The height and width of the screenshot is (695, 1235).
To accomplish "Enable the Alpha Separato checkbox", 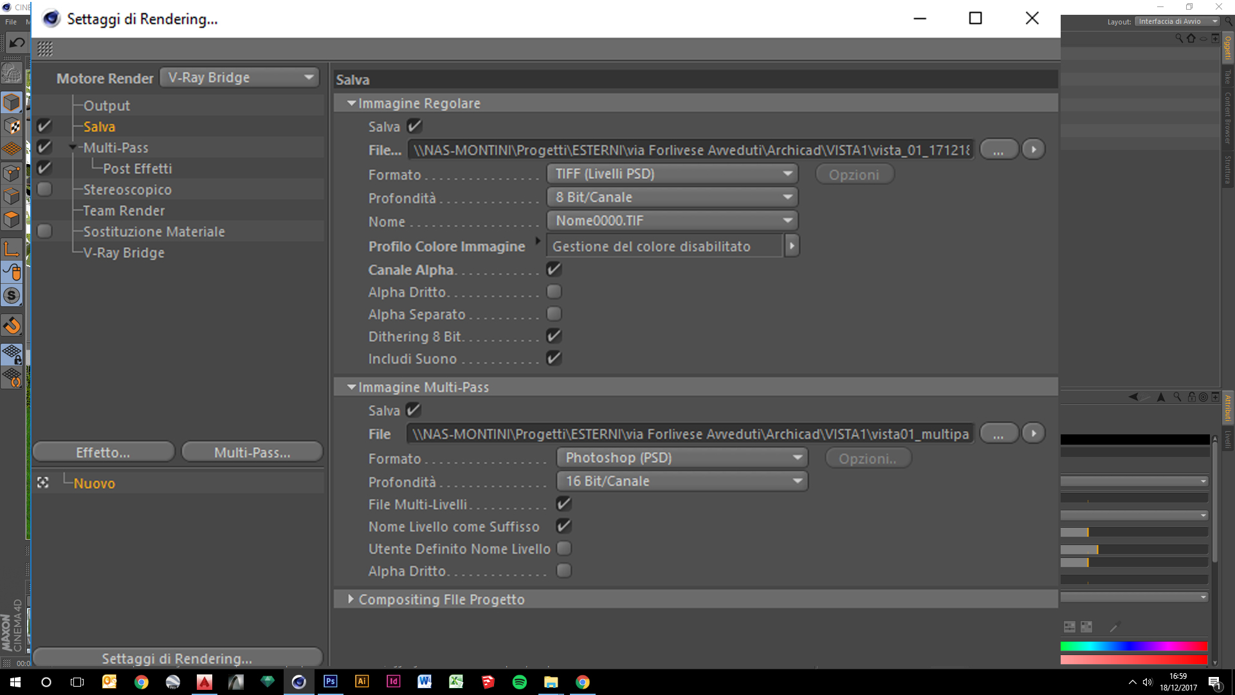I will coord(554,314).
